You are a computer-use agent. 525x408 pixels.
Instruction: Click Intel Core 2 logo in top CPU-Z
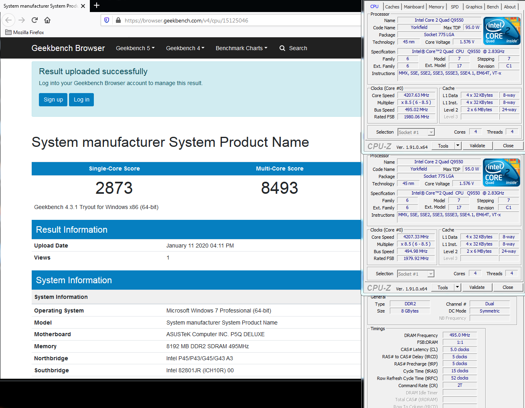click(502, 31)
